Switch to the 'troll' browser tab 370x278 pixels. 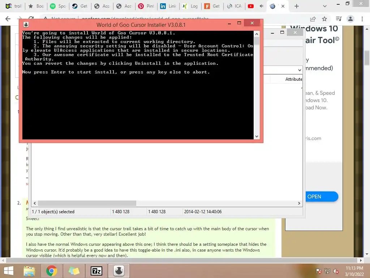(x=13, y=6)
